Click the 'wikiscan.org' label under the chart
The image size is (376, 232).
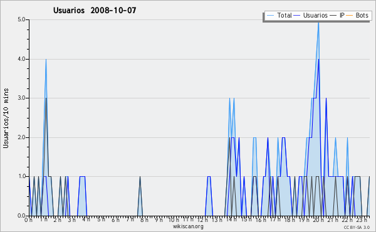[x=188, y=226]
